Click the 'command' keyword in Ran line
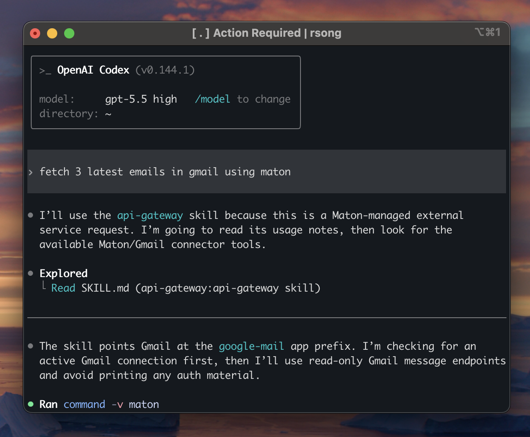Viewport: 530px width, 437px height. click(84, 405)
